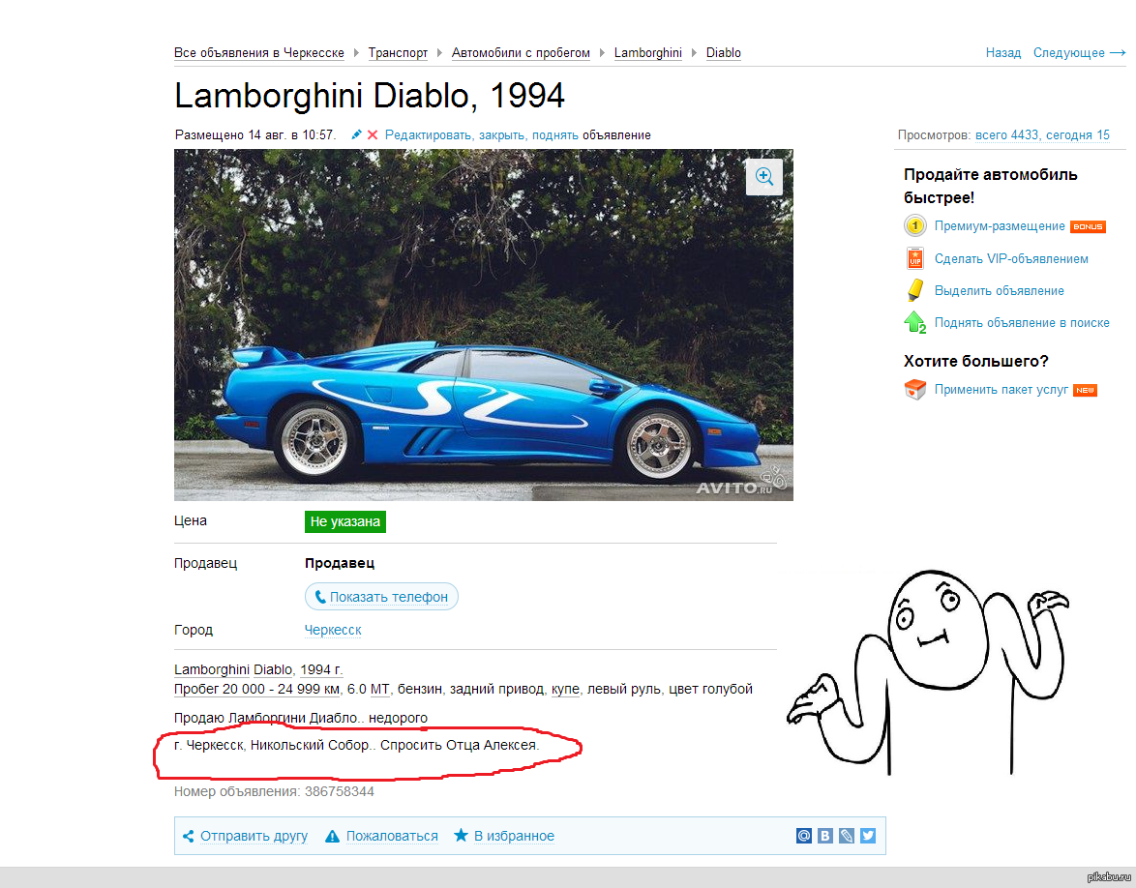The width and height of the screenshot is (1136, 888).
Task: Open the Черкесск city link
Action: pos(333,630)
